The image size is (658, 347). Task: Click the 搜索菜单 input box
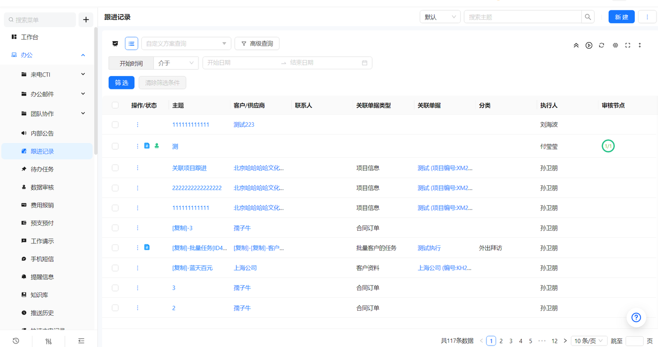(x=40, y=20)
